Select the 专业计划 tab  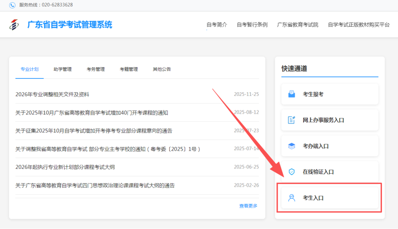[x=29, y=69]
